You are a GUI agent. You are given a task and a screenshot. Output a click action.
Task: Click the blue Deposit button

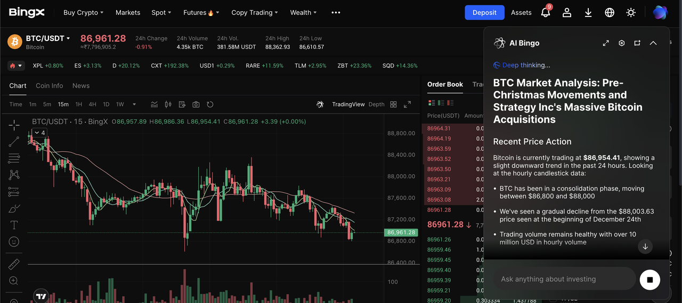484,13
